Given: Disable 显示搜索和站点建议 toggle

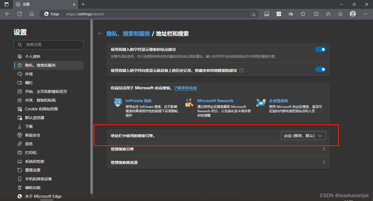Looking at the screenshot, I should tap(321, 49).
